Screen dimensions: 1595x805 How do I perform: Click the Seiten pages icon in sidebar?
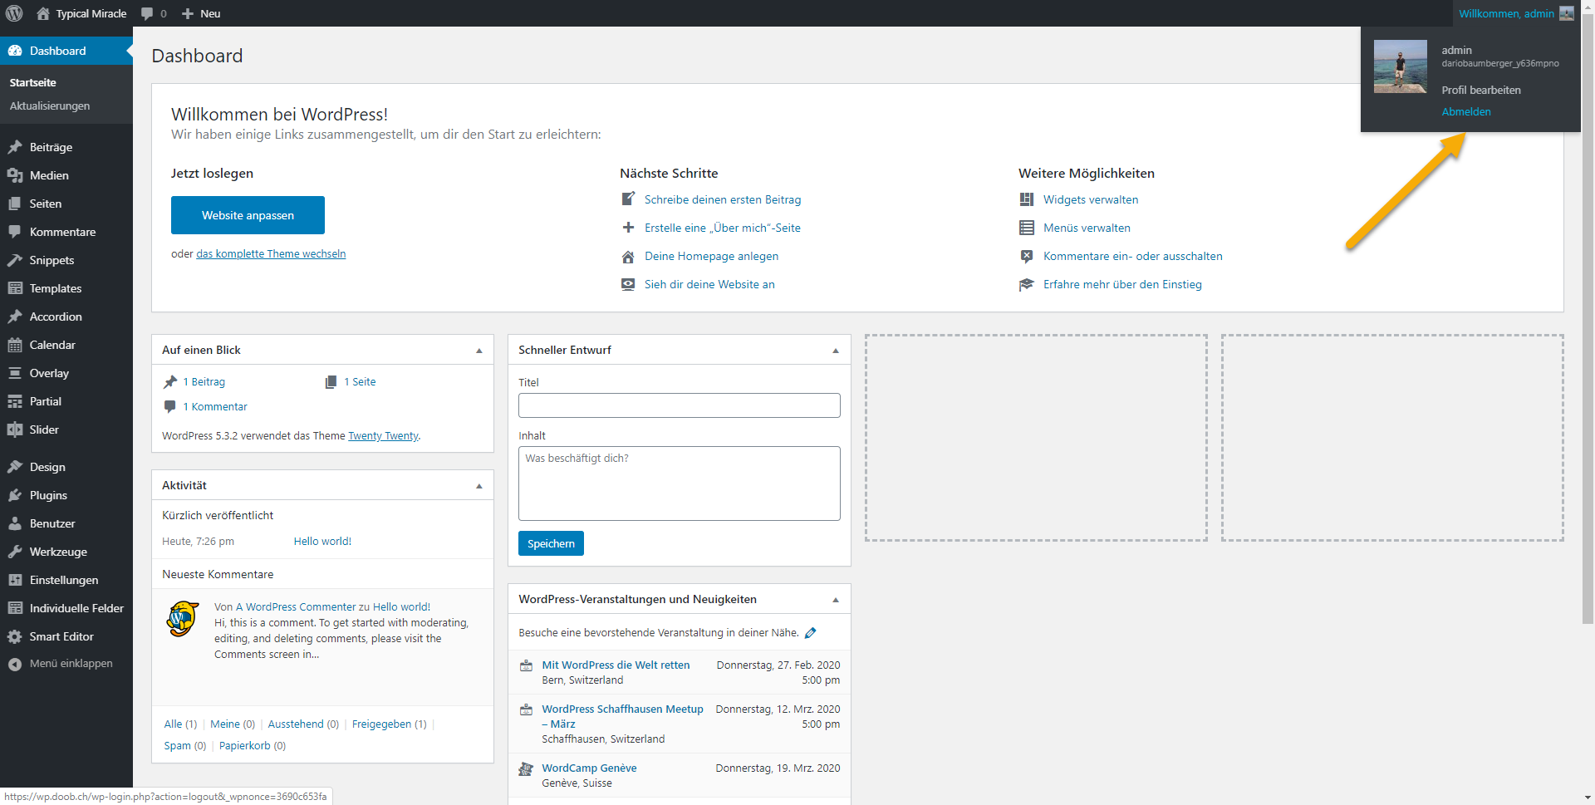(x=15, y=204)
